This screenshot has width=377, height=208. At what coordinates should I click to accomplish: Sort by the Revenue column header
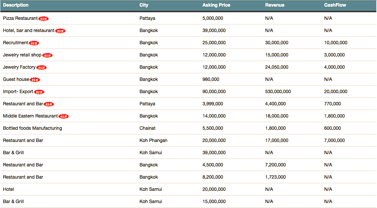tap(274, 5)
